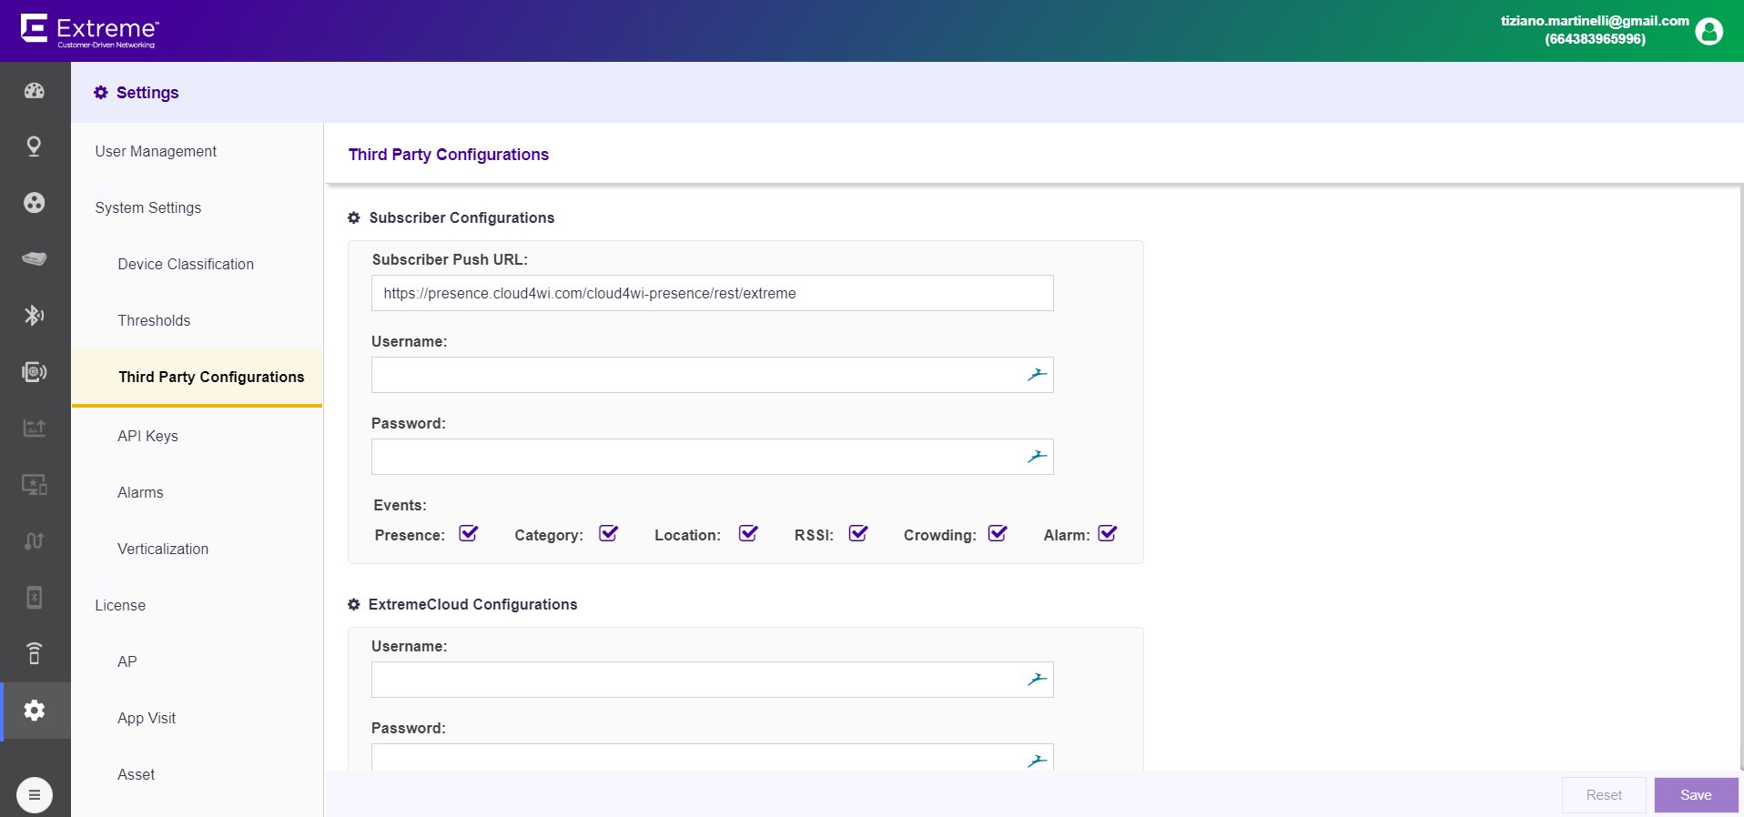Open the API Keys settings page
1744x817 pixels.
147,436
